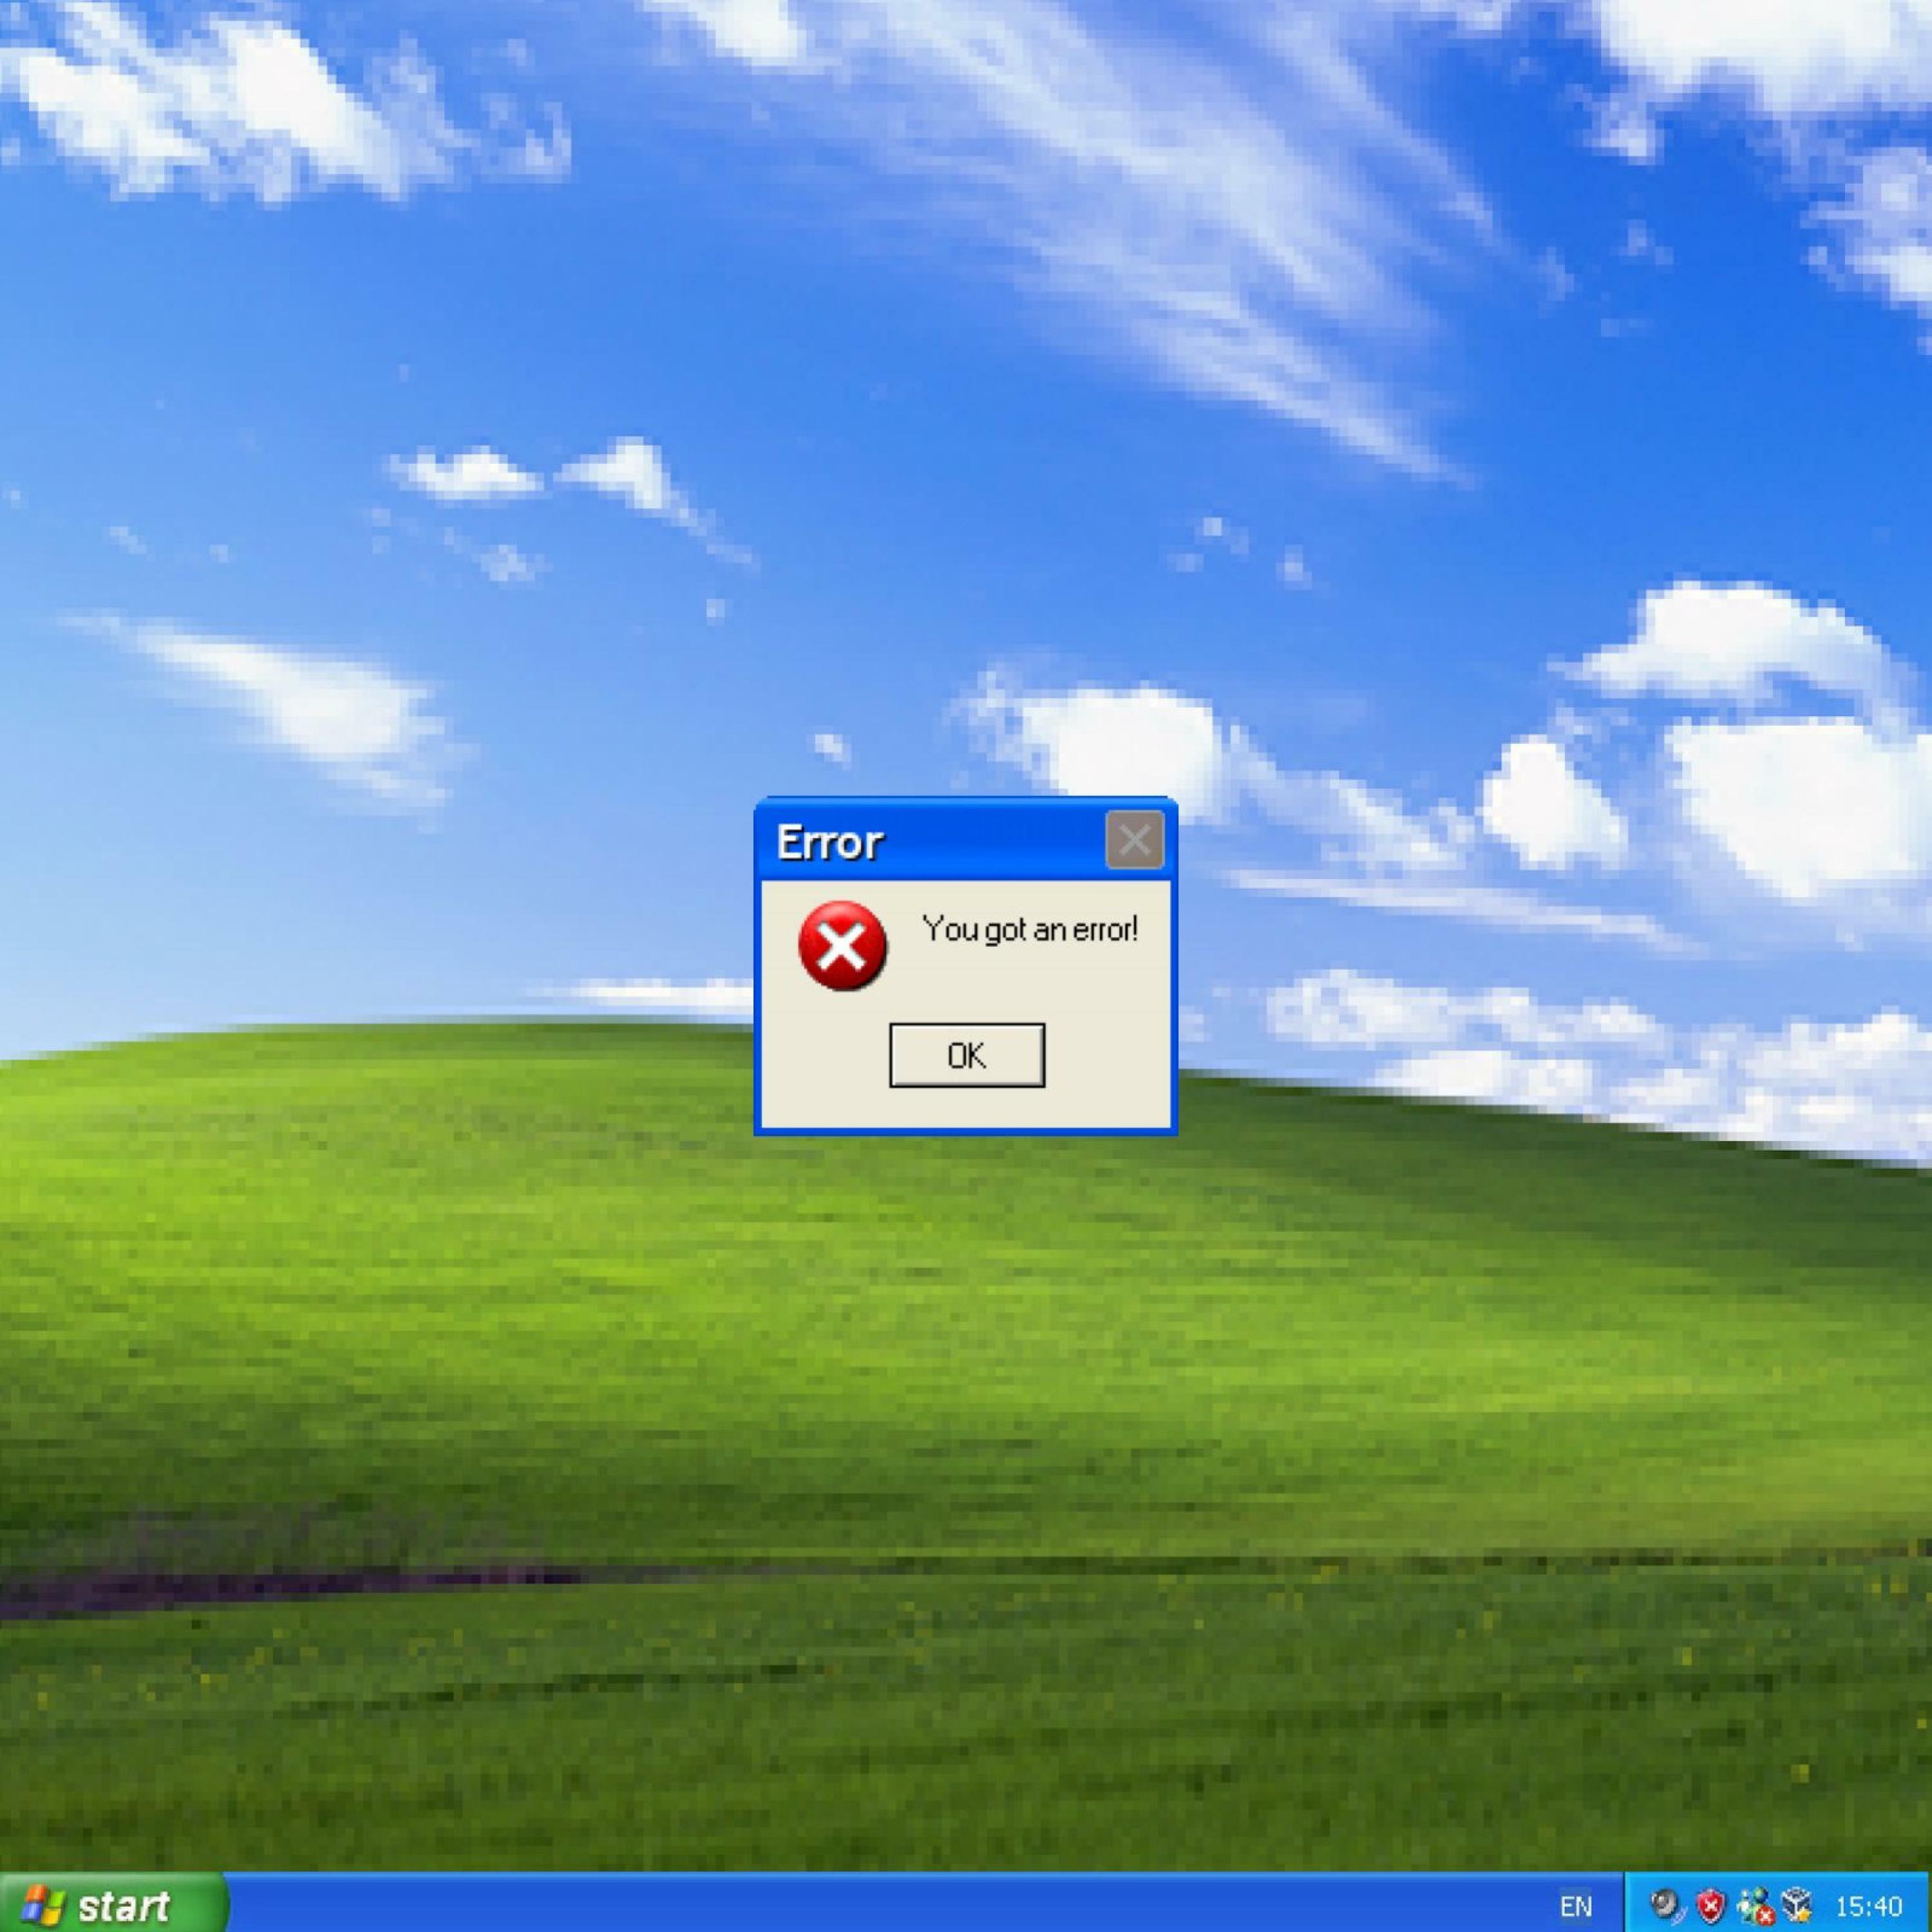Screen dimensions: 1932x1932
Task: Click the Windows flag logo on Start
Action: click(x=43, y=1906)
